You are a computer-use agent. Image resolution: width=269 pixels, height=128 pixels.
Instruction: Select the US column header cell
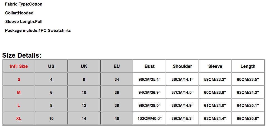[51, 66]
